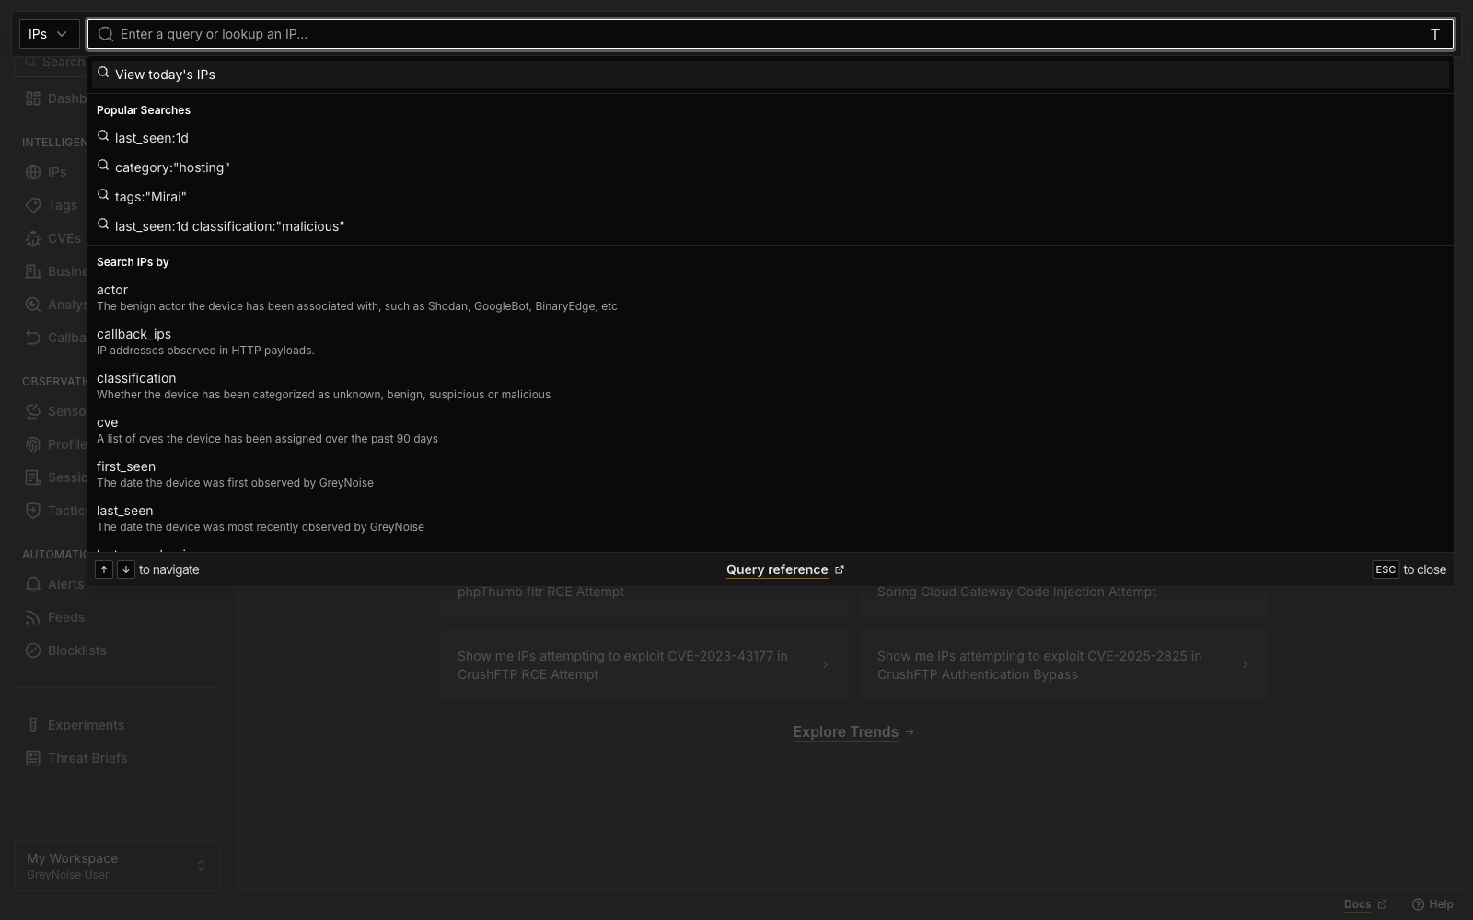Open Tactics shield icon in sidebar

pos(33,511)
